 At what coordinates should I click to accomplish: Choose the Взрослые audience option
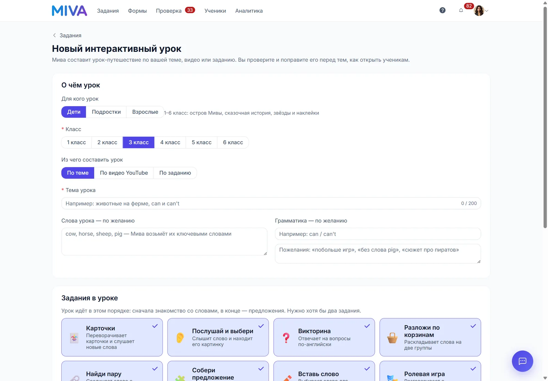(x=145, y=112)
